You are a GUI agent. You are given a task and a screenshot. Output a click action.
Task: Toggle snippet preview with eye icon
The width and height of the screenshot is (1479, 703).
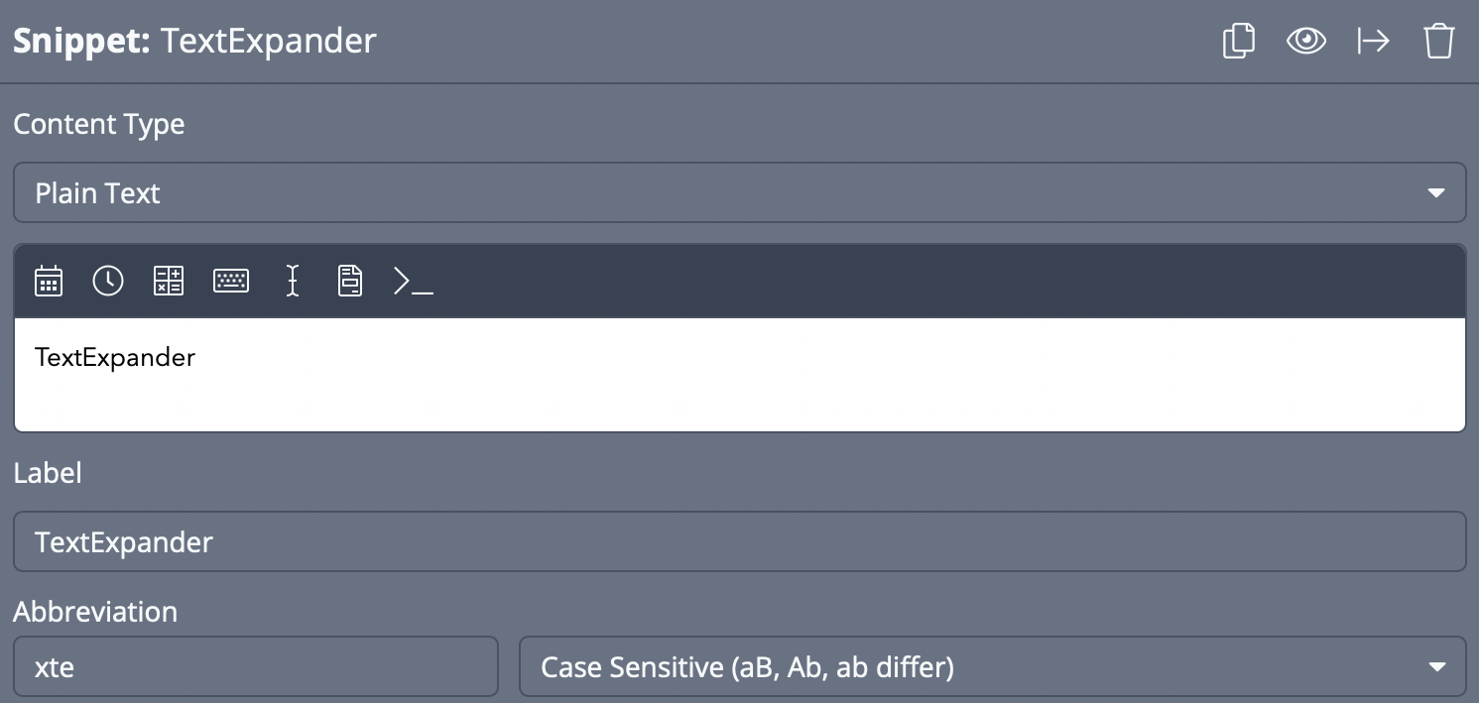click(1305, 41)
